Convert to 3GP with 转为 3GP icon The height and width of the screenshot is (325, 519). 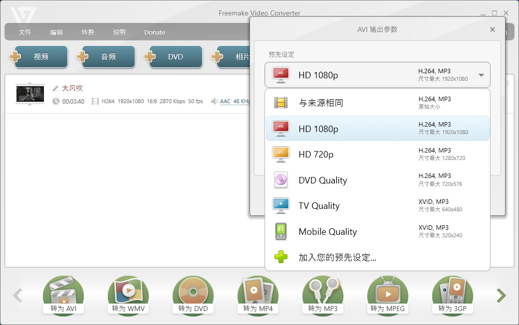[453, 295]
